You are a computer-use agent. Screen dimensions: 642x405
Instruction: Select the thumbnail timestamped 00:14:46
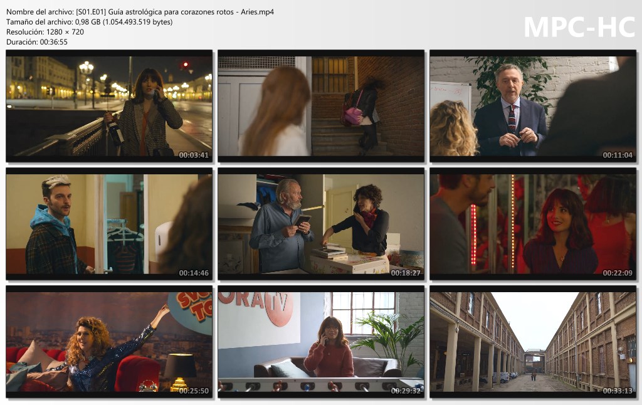109,224
